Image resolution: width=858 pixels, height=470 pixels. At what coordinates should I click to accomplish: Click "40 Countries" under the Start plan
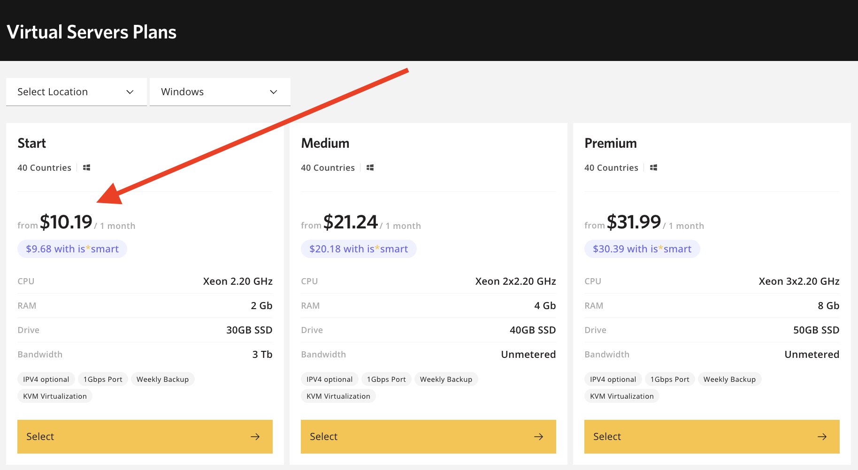[x=44, y=167]
